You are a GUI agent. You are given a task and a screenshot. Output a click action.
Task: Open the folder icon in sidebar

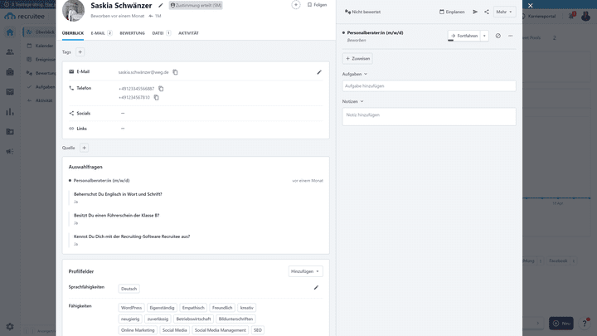point(10,131)
